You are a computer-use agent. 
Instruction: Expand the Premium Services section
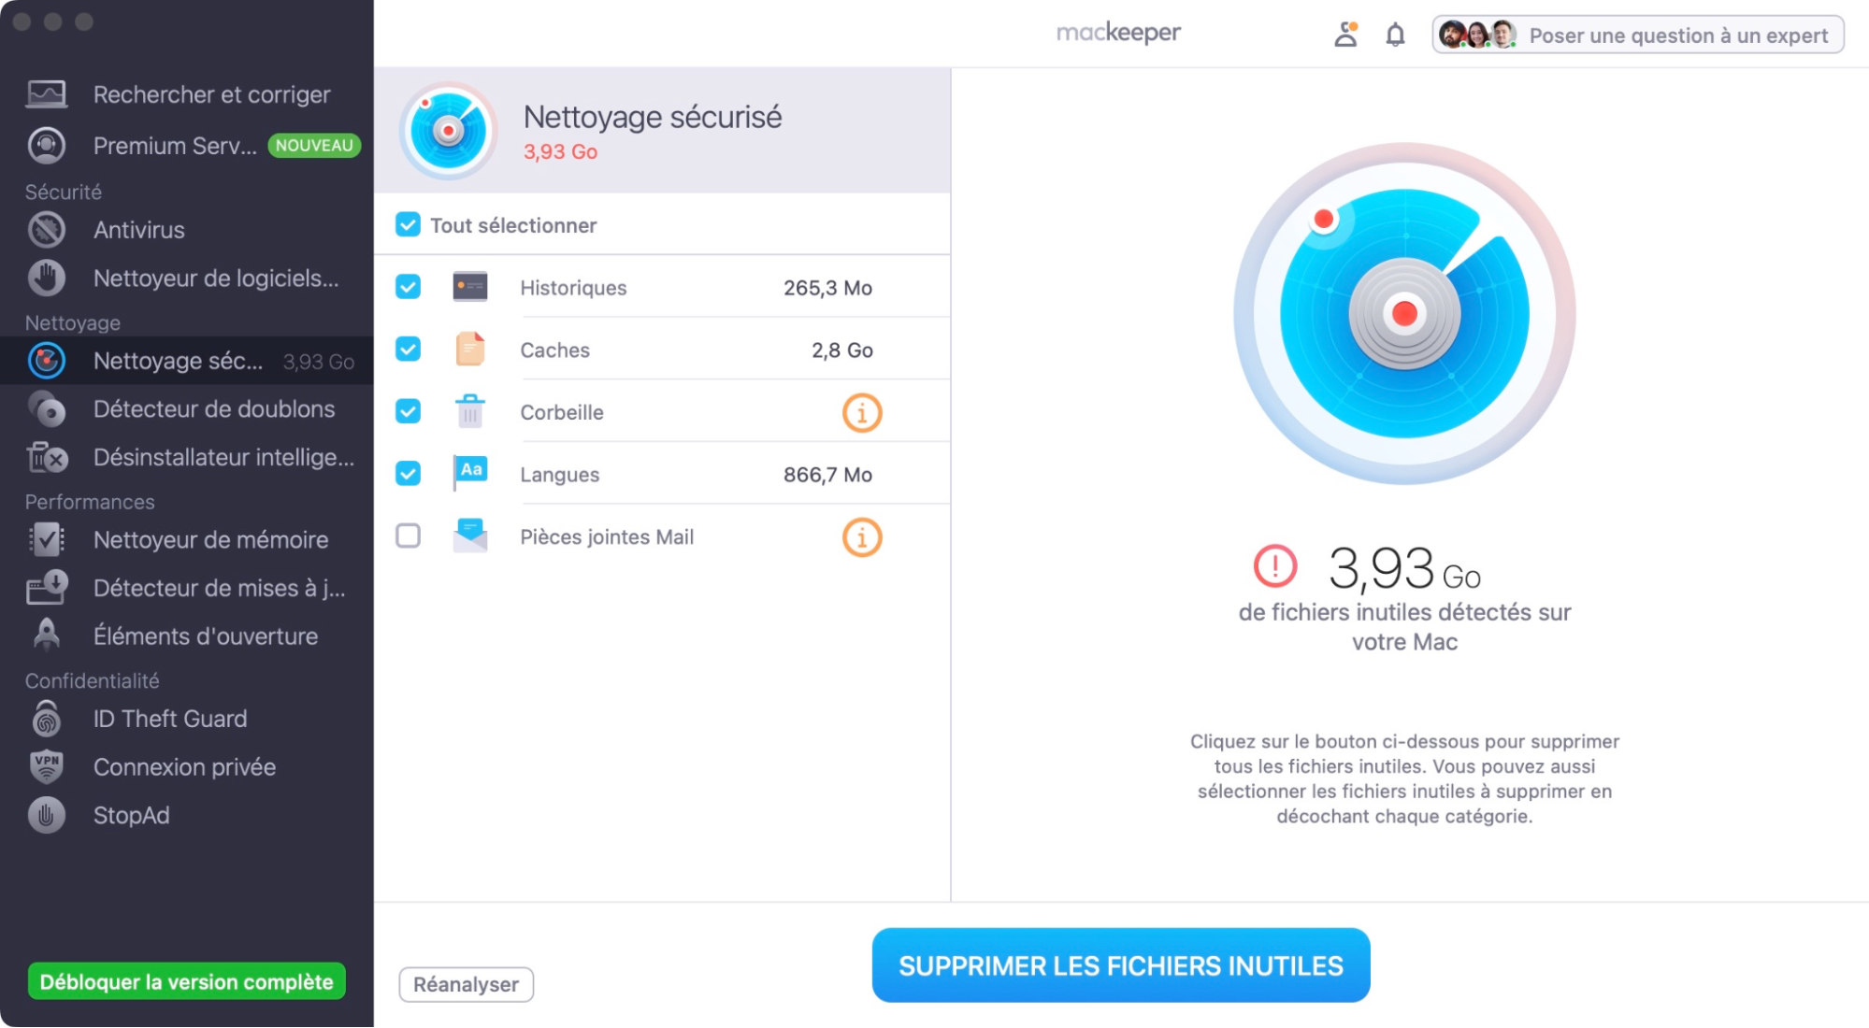point(189,143)
